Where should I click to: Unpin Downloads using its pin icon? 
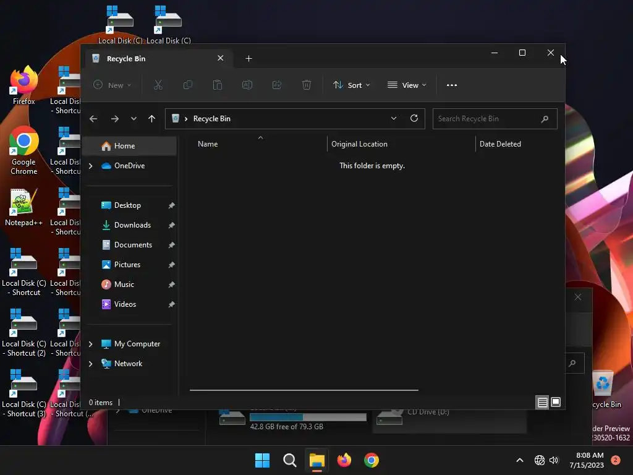pyautogui.click(x=172, y=225)
